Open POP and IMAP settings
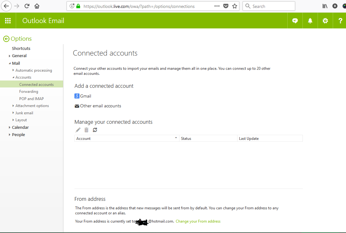 [x=32, y=99]
